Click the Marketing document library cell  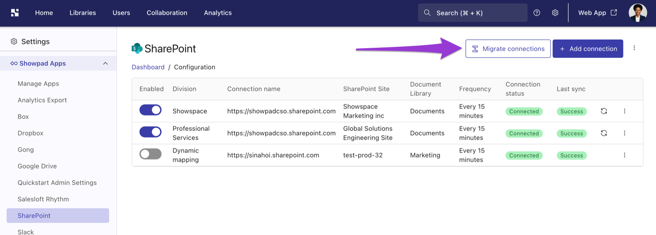point(425,155)
